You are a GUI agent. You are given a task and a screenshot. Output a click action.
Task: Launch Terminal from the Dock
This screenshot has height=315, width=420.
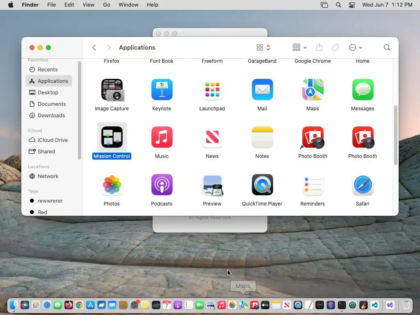pyautogui.click(x=342, y=305)
